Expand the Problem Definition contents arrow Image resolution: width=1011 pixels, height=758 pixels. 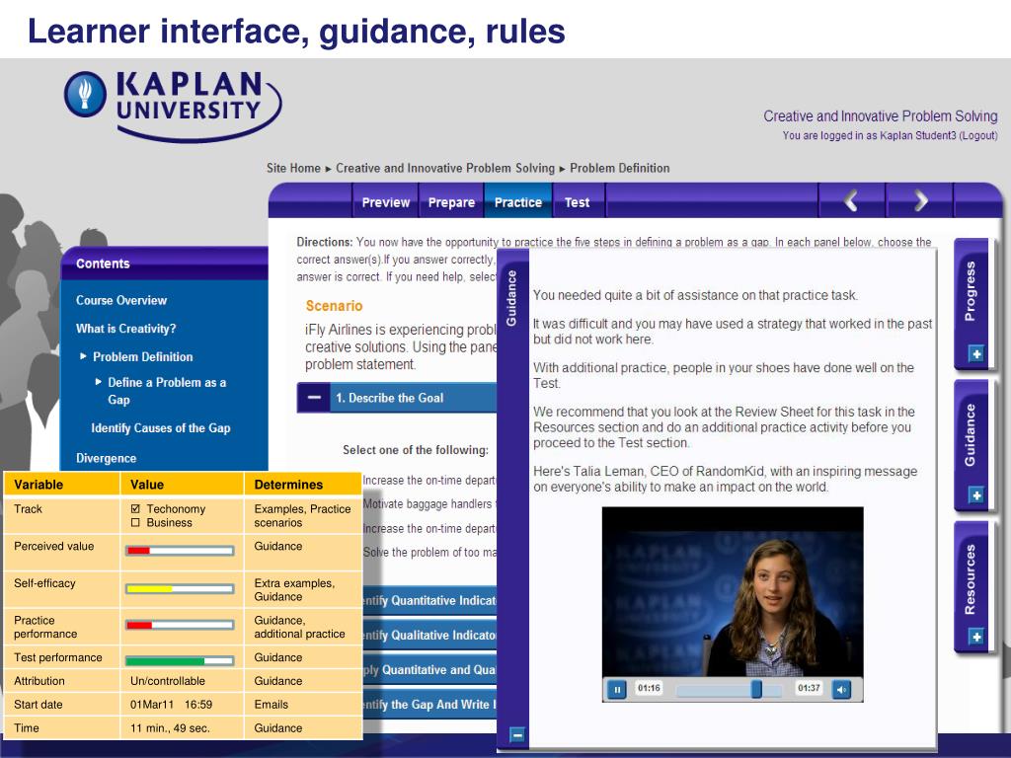[83, 355]
